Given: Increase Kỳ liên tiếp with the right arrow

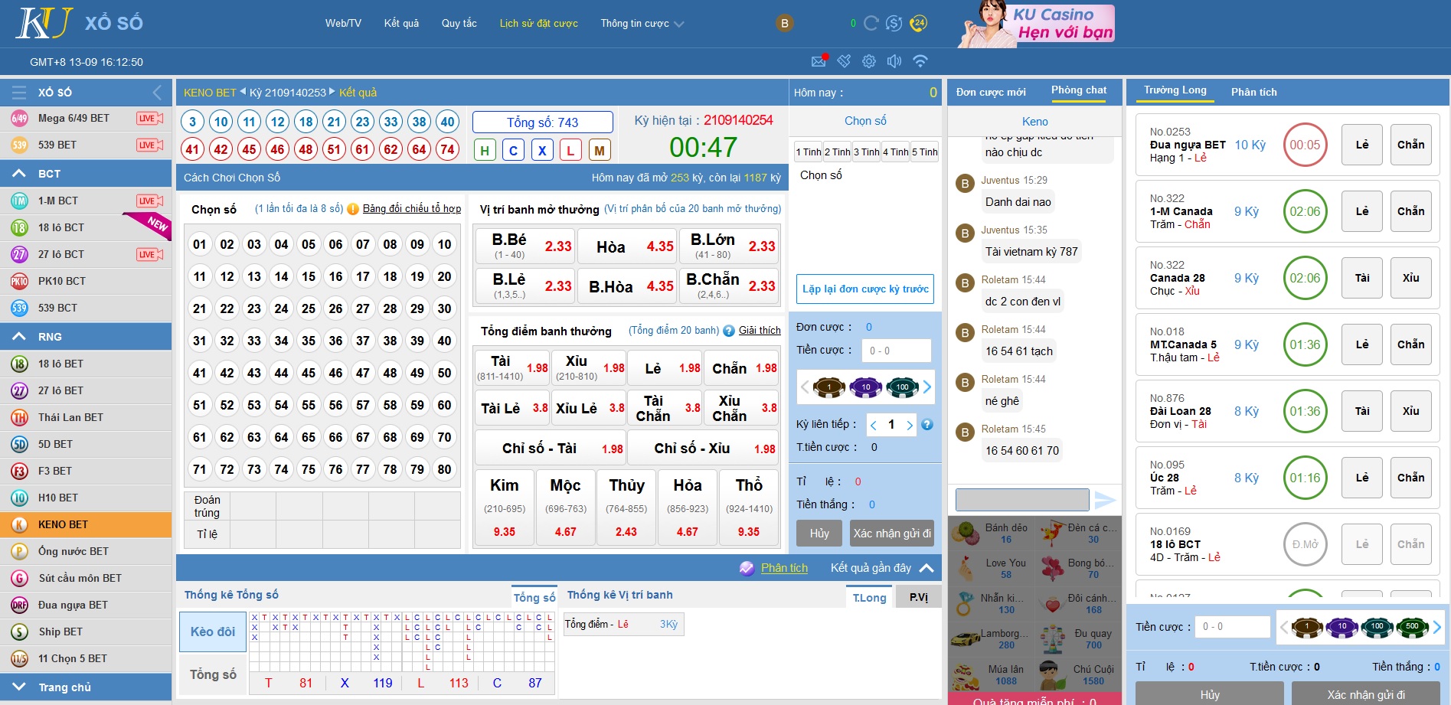Looking at the screenshot, I should [910, 425].
